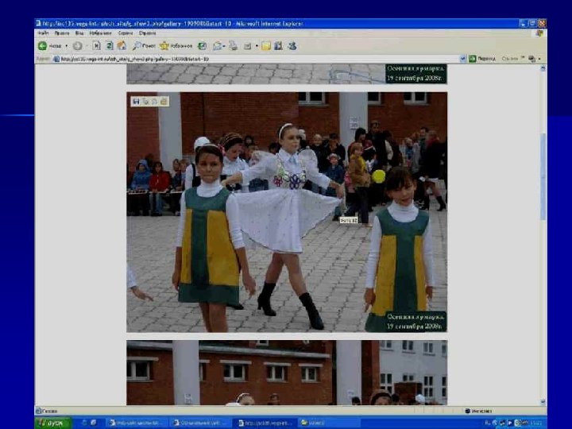Image resolution: width=572 pixels, height=429 pixels.
Task: Click the Windows Start button
Action: [x=53, y=423]
